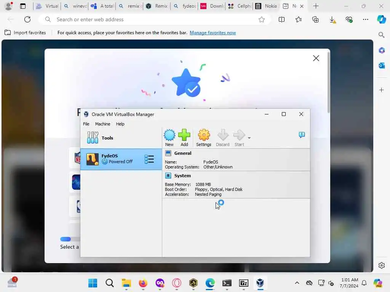The image size is (390, 292).
Task: Close the favorites dialog with X
Action: click(x=316, y=58)
